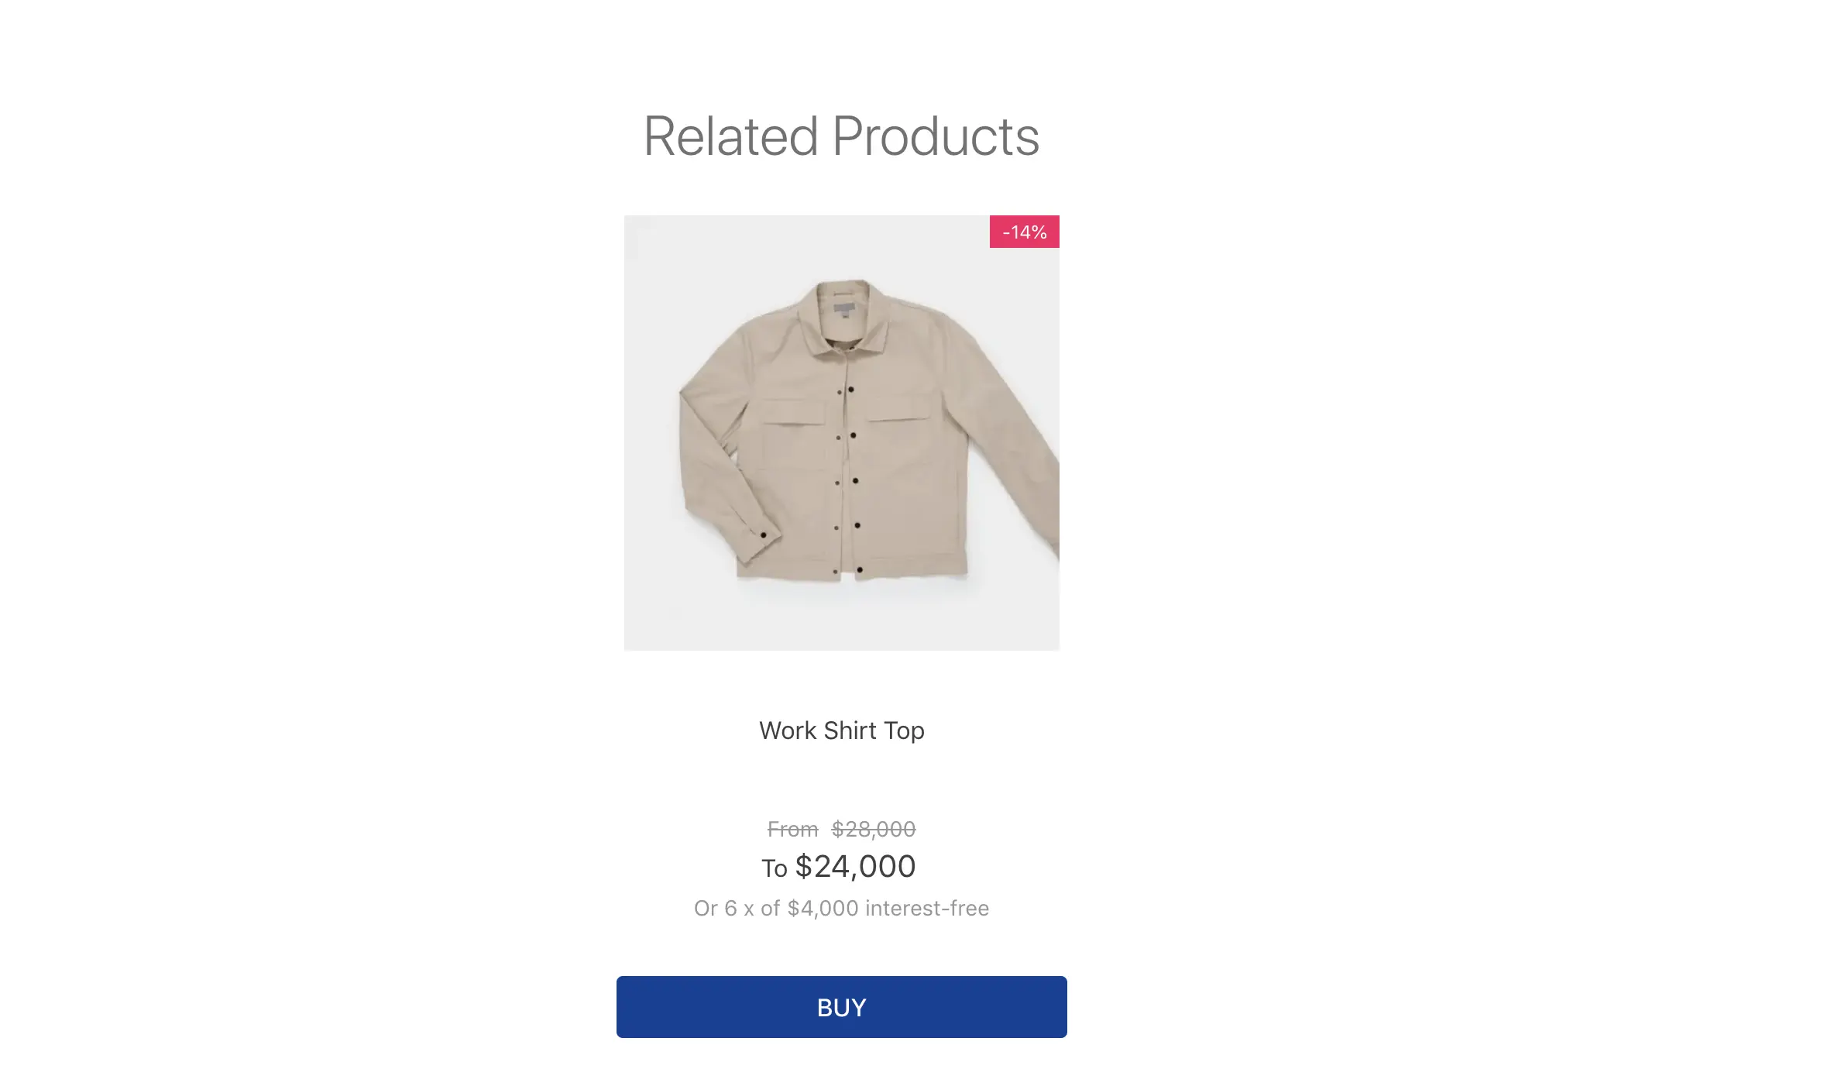Select the Work Shirt Top product title
The height and width of the screenshot is (1069, 1848).
pyautogui.click(x=841, y=730)
